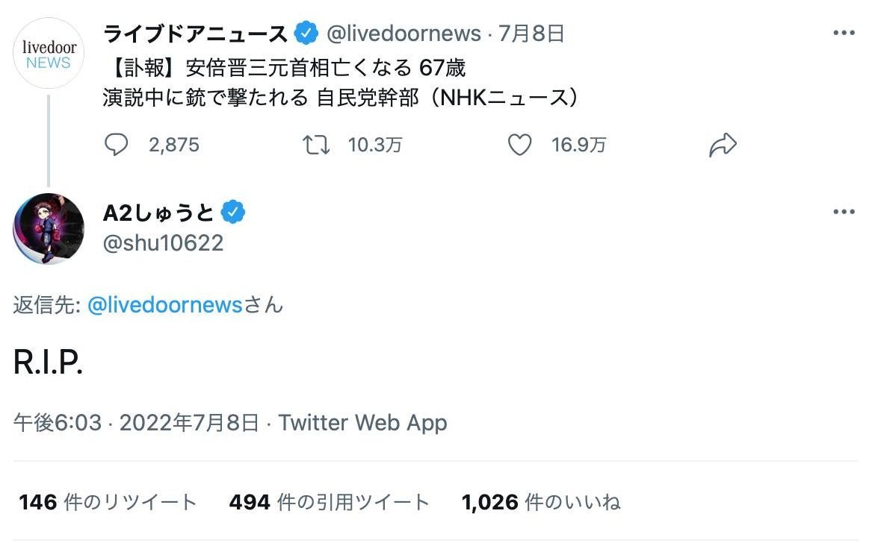
Task: Open the livedoor NEWS profile avatar
Action: pos(48,53)
